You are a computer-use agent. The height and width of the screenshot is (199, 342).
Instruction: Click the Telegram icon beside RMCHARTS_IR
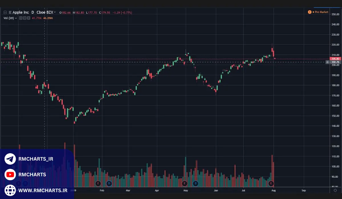click(10, 159)
